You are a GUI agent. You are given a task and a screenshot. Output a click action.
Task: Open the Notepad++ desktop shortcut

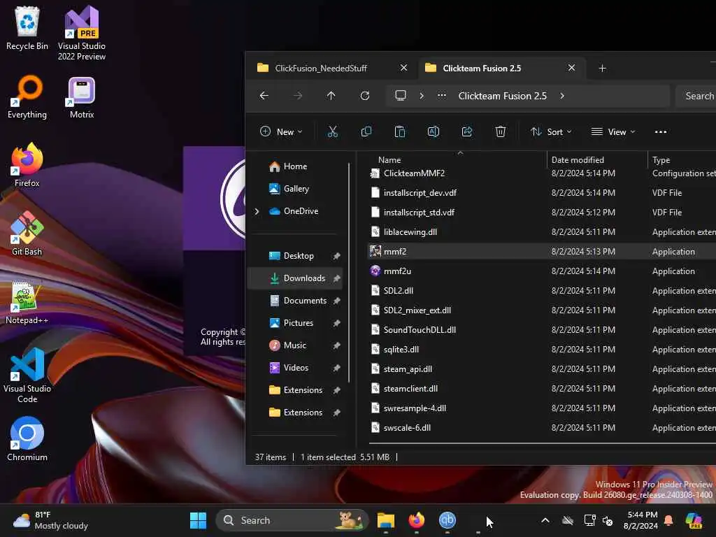tap(27, 302)
